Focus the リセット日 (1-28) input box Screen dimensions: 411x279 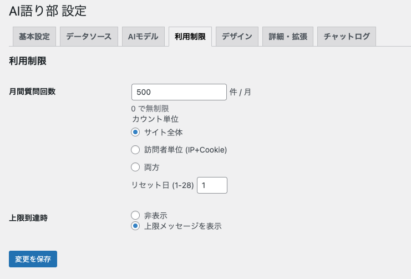click(212, 185)
